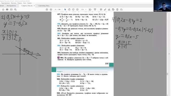171x96 pixels.
Task: Open the Просмотр menu
Action: [x=14, y=3]
